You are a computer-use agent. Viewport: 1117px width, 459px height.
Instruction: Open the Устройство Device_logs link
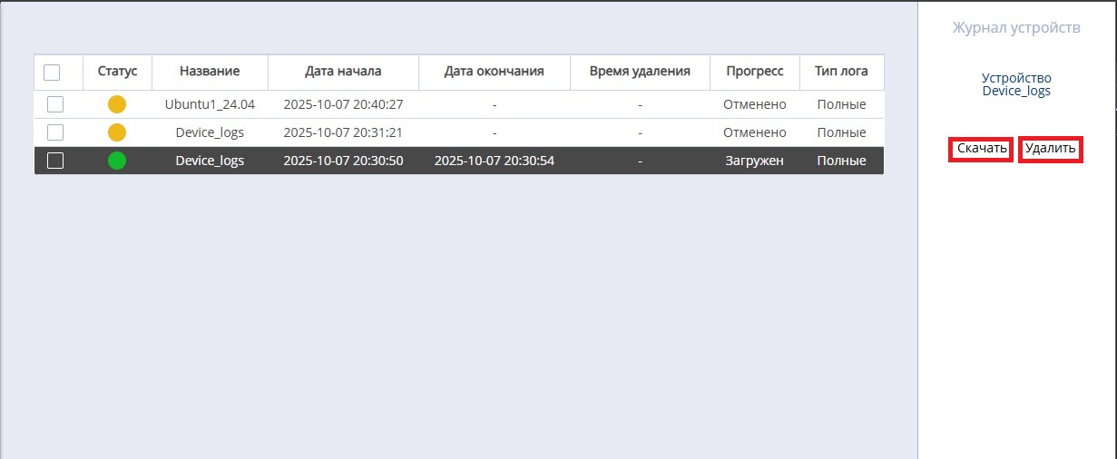pos(1016,84)
